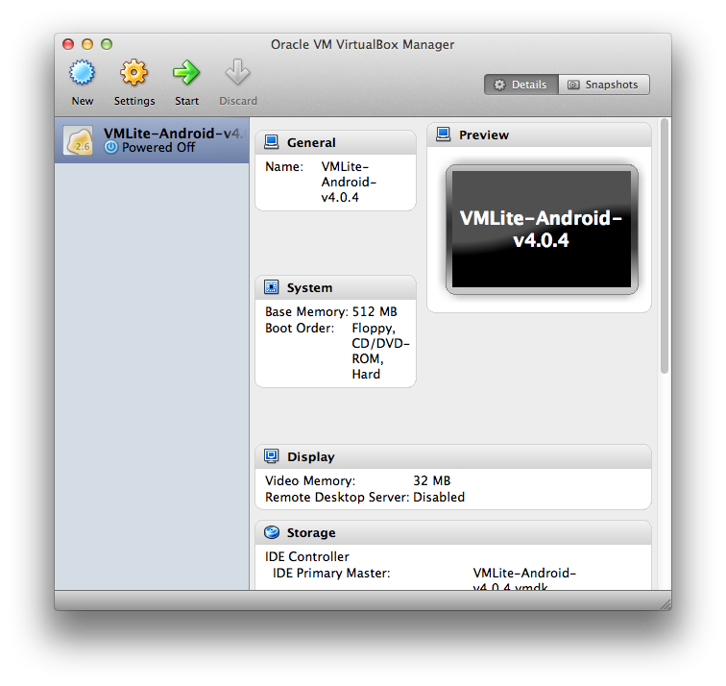
Task: Click the System chip icon
Action: [272, 287]
